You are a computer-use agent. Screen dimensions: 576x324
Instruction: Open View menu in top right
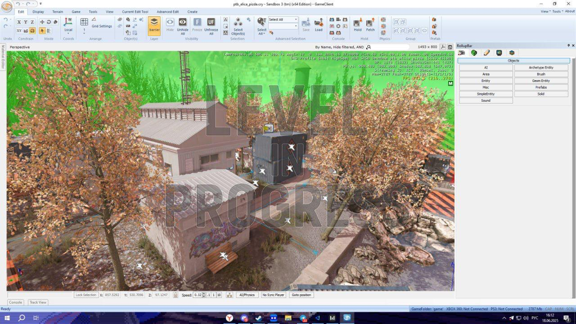coord(545,12)
